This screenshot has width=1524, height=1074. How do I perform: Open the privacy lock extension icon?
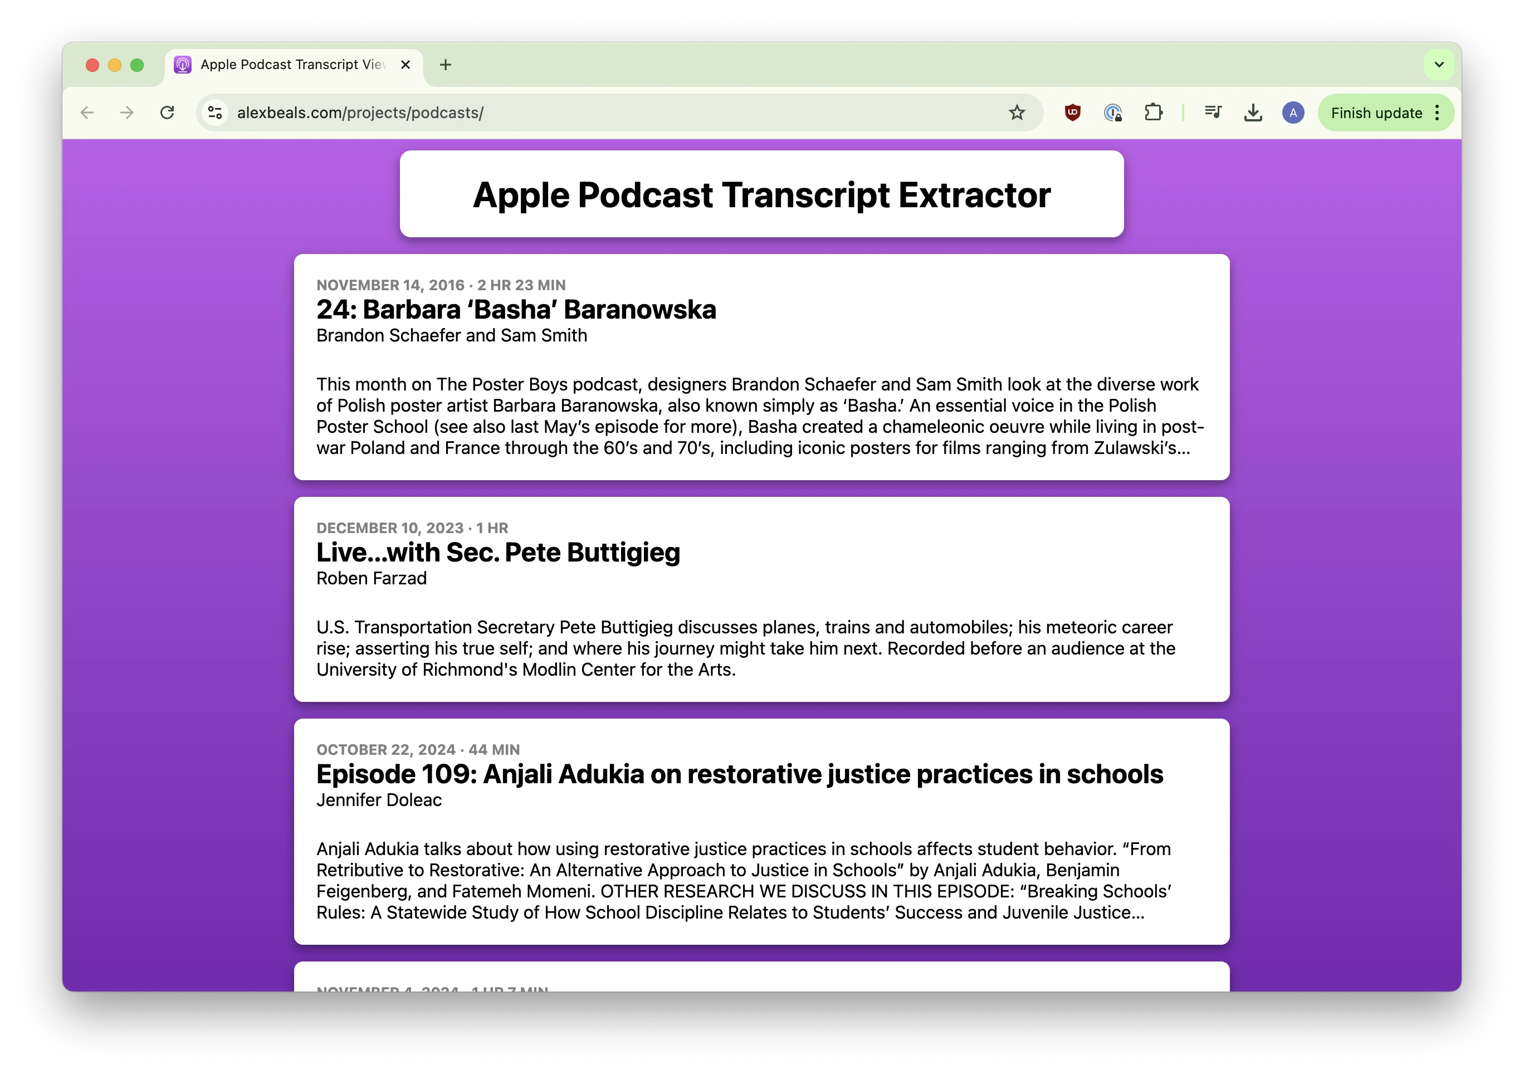pyautogui.click(x=1113, y=113)
